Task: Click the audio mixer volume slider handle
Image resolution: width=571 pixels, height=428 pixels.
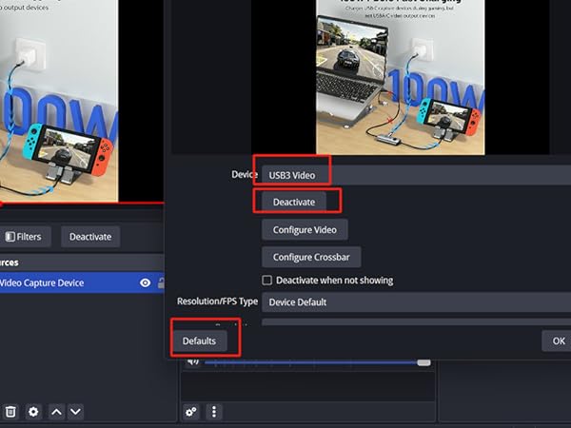Action: tap(423, 361)
